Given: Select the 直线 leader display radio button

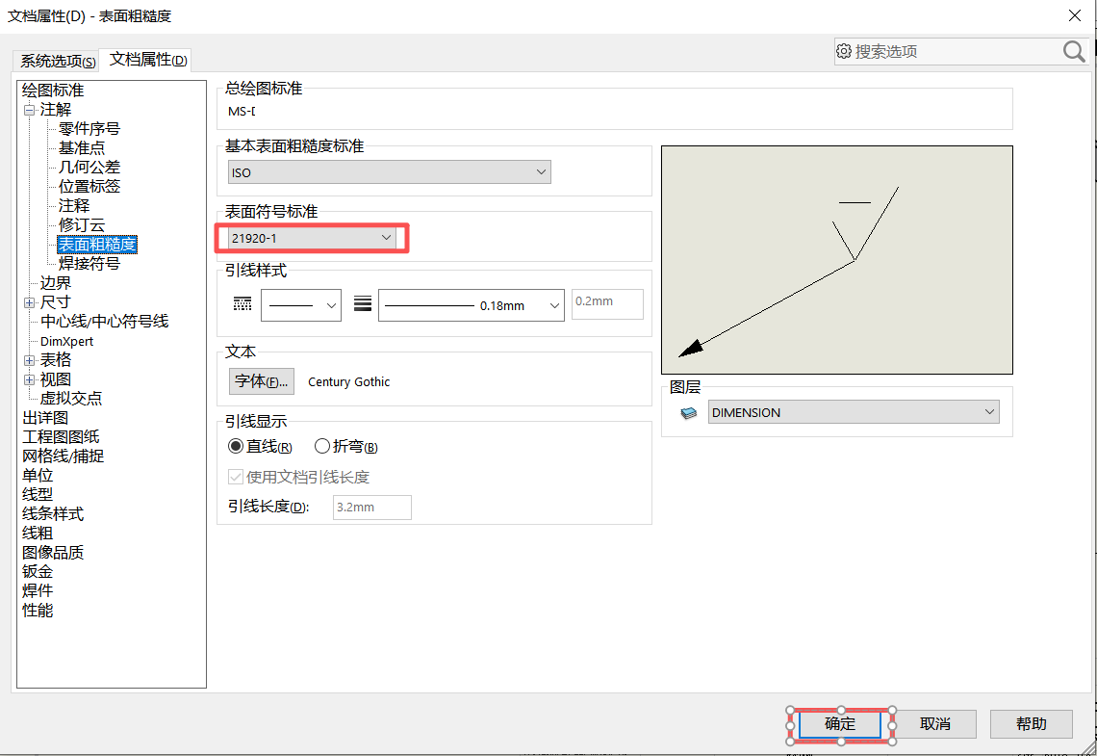Looking at the screenshot, I should (x=236, y=446).
